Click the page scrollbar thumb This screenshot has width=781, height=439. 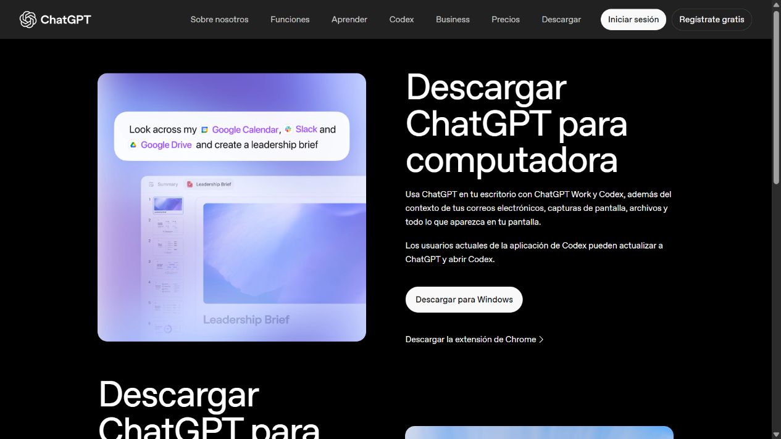777,97
